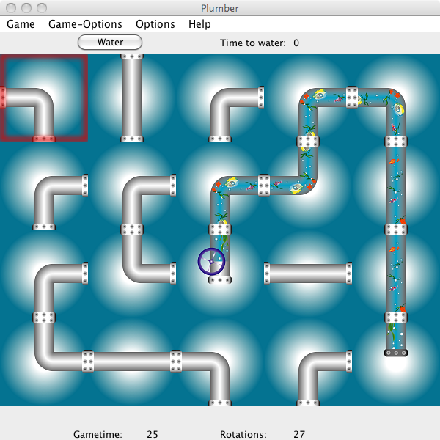Rotate the empty horizontal pipe in third row
Image resolution: width=440 pixels, height=440 pixels.
pyautogui.click(x=308, y=274)
